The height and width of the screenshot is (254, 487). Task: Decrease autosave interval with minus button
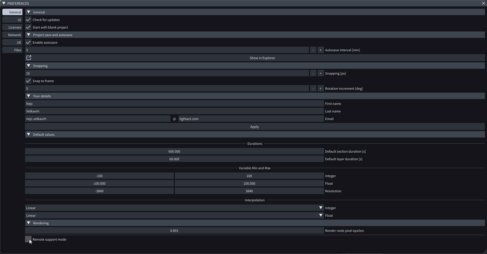pyautogui.click(x=313, y=50)
